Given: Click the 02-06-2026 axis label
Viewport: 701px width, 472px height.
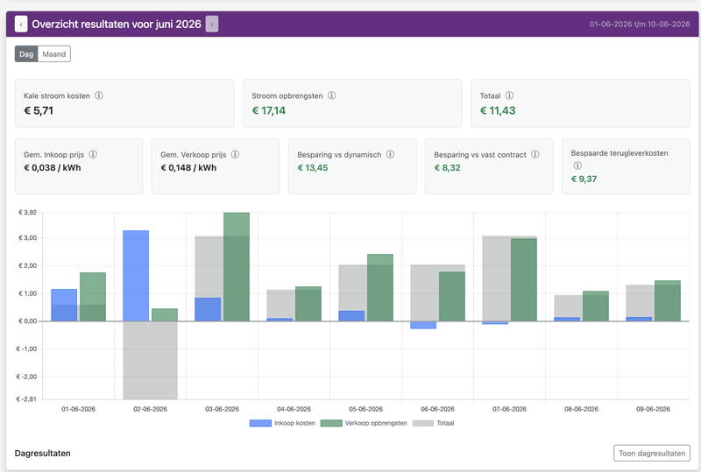Looking at the screenshot, I should [150, 409].
